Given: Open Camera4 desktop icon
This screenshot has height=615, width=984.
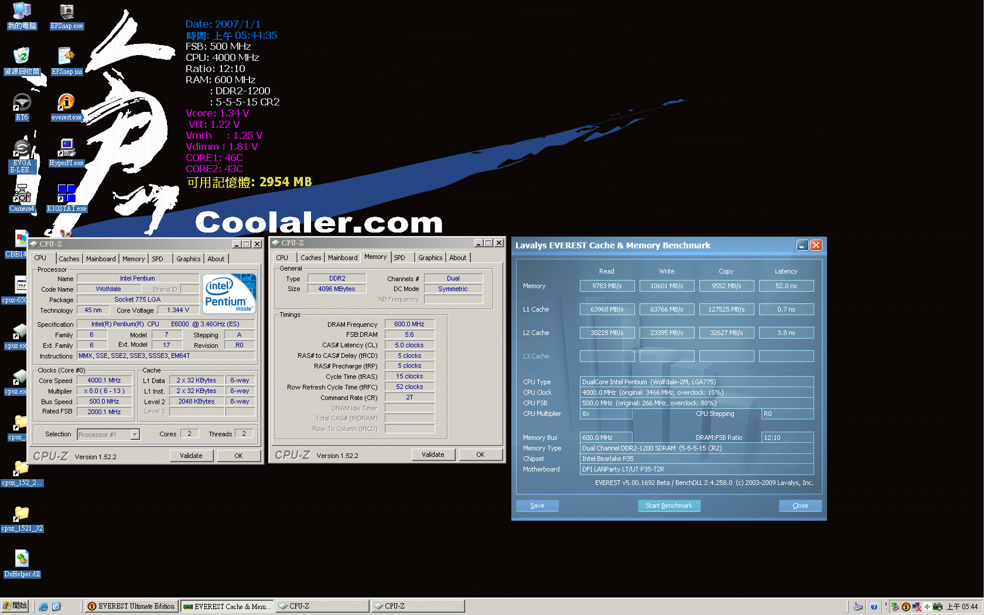Looking at the screenshot, I should [22, 198].
